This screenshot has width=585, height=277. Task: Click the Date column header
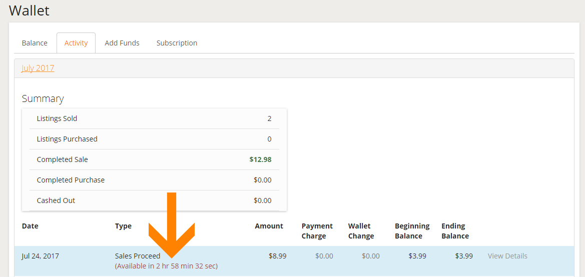30,226
